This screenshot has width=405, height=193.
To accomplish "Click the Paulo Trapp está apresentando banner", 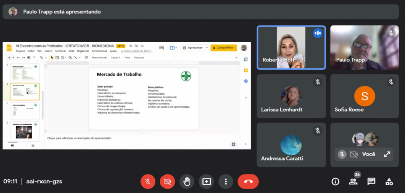I will point(200,12).
